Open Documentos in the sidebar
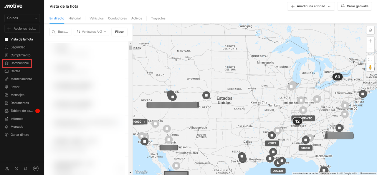Image resolution: width=377 pixels, height=175 pixels. (20, 103)
